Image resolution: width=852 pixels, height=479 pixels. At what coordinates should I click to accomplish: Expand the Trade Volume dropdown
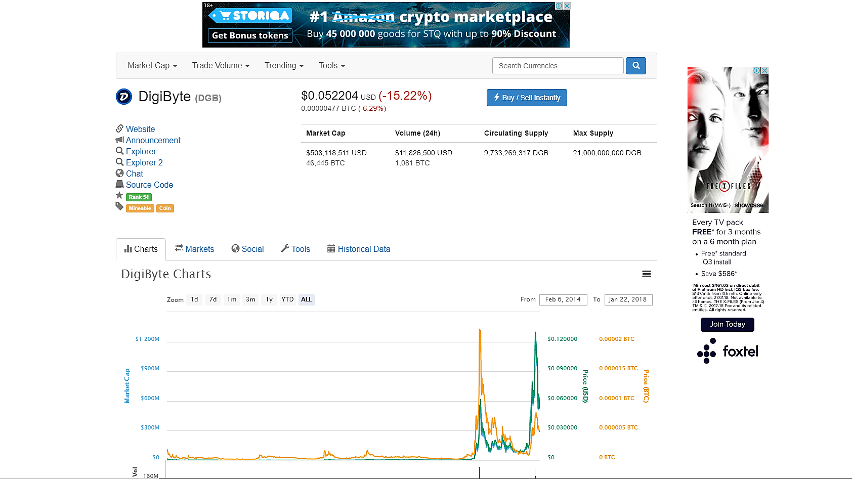[x=221, y=66]
